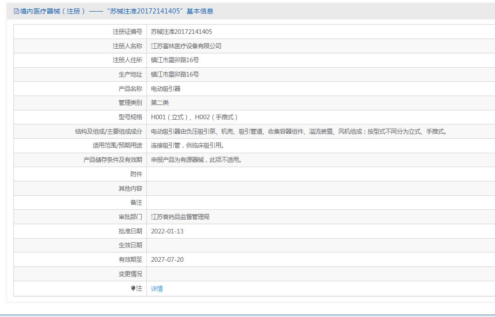Select approval department 江苏省药品监督管理局
Screen dimensions: 495x317
[180, 217]
